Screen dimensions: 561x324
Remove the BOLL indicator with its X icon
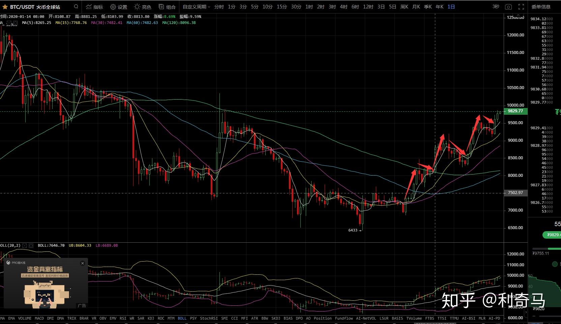click(31, 246)
